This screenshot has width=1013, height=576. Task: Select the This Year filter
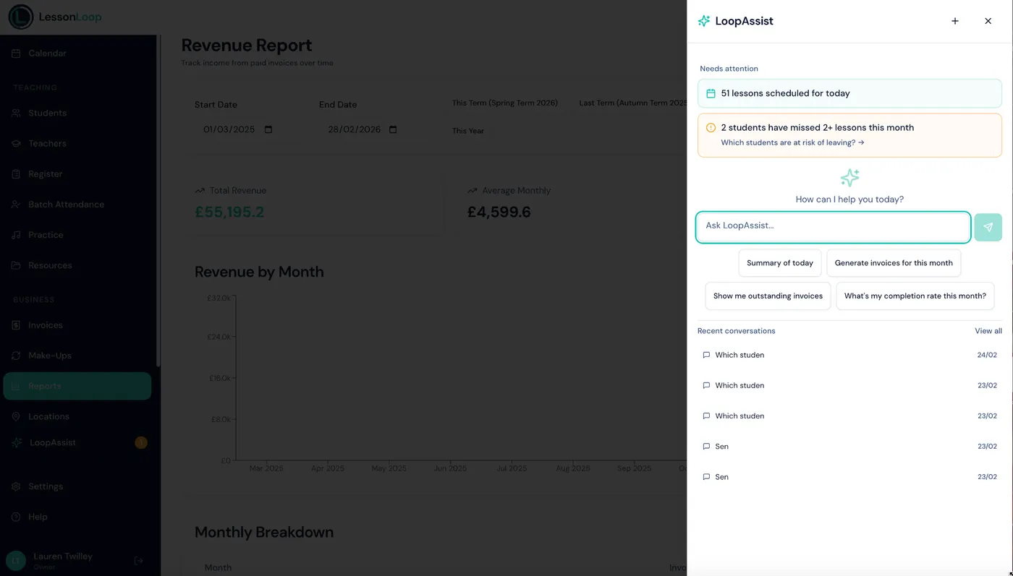click(x=468, y=131)
